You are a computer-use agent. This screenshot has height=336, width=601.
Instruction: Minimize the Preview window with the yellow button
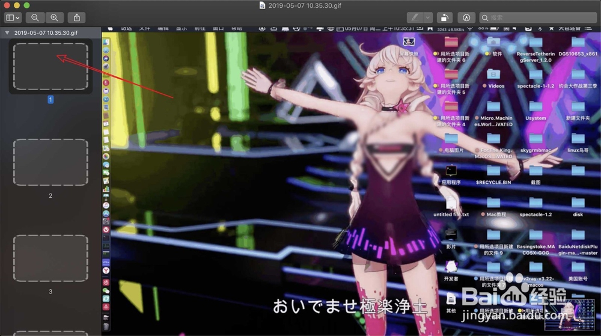16,5
